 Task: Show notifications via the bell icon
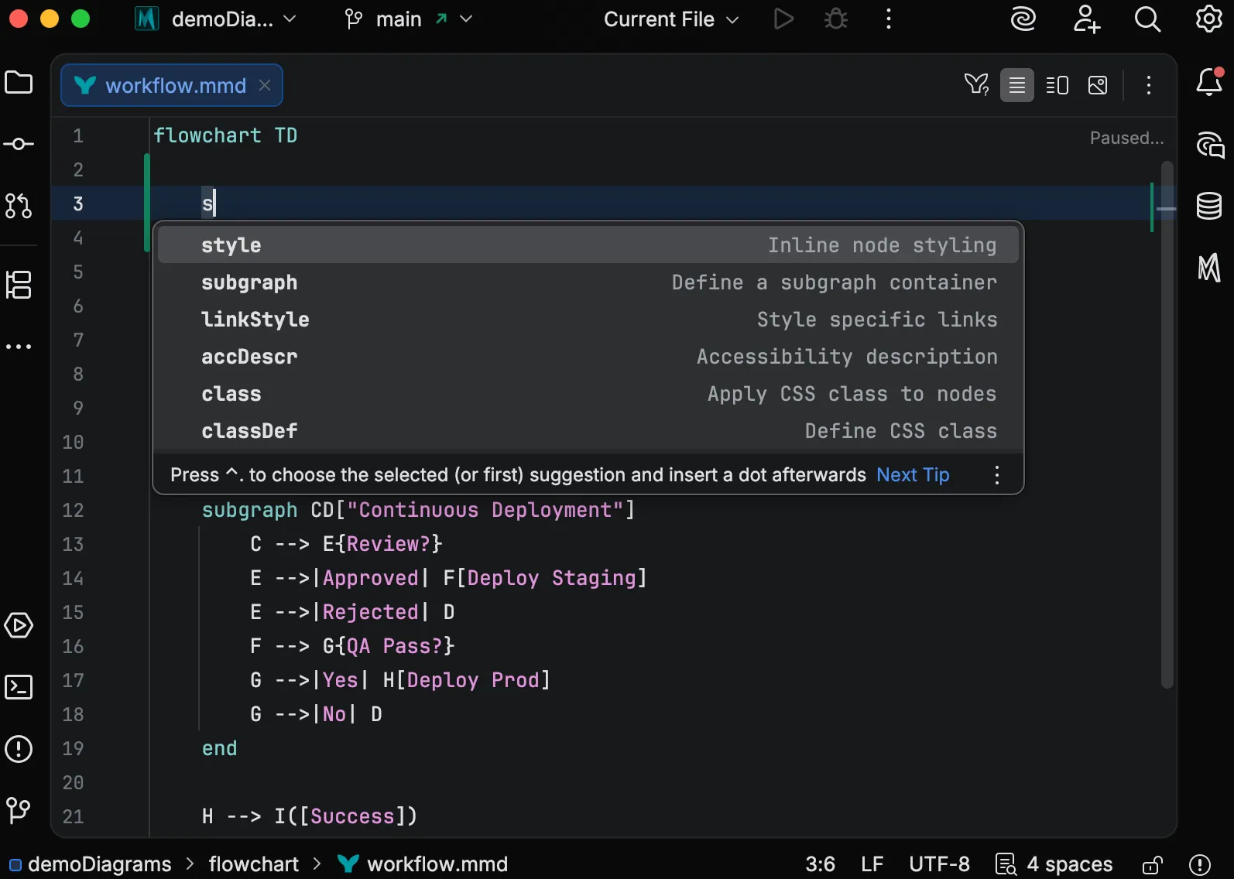[x=1208, y=83]
